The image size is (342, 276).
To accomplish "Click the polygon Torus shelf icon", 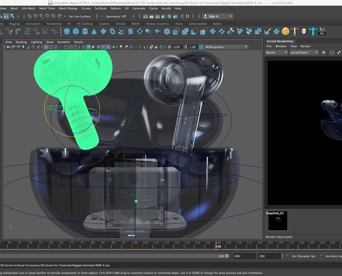I will tap(112, 32).
